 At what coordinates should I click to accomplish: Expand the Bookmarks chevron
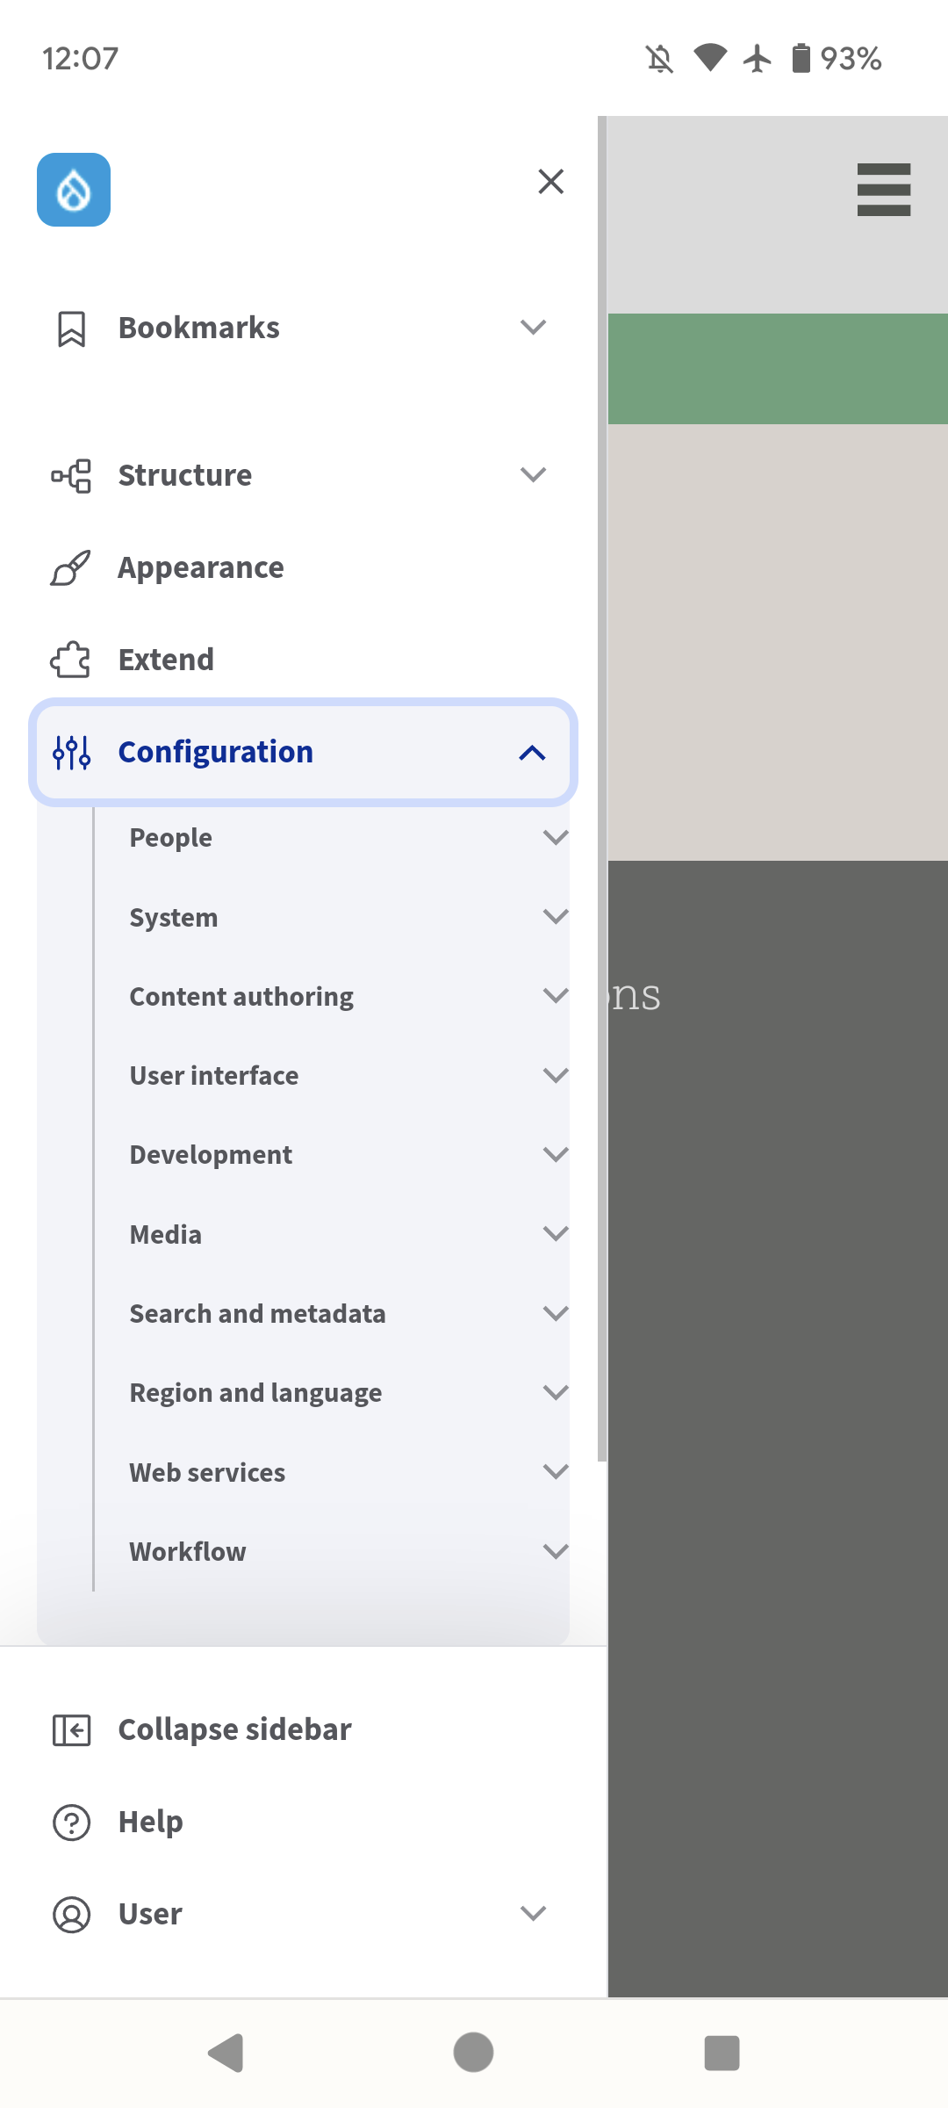[533, 328]
